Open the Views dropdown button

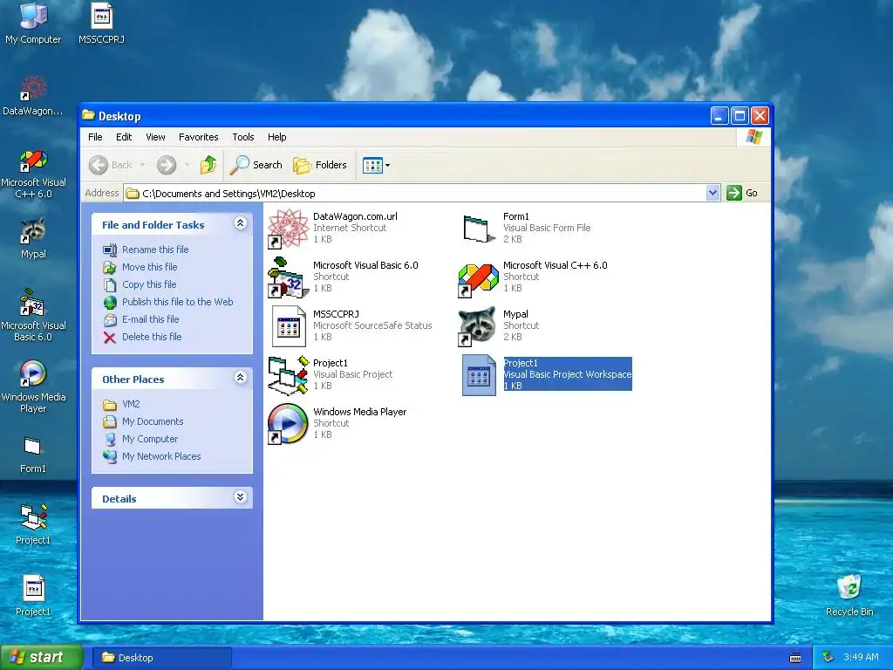click(x=377, y=165)
